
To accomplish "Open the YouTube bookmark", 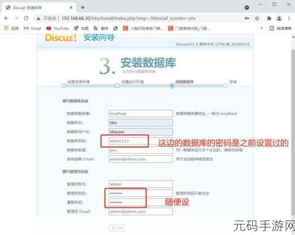I will [x=58, y=28].
